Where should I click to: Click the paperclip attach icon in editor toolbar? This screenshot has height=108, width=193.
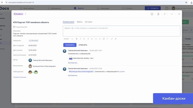(x=116, y=39)
